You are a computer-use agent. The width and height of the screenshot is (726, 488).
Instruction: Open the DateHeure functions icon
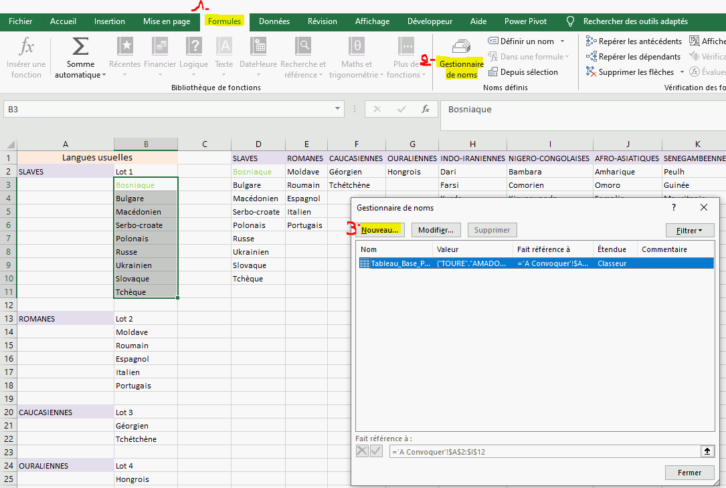[x=258, y=47]
